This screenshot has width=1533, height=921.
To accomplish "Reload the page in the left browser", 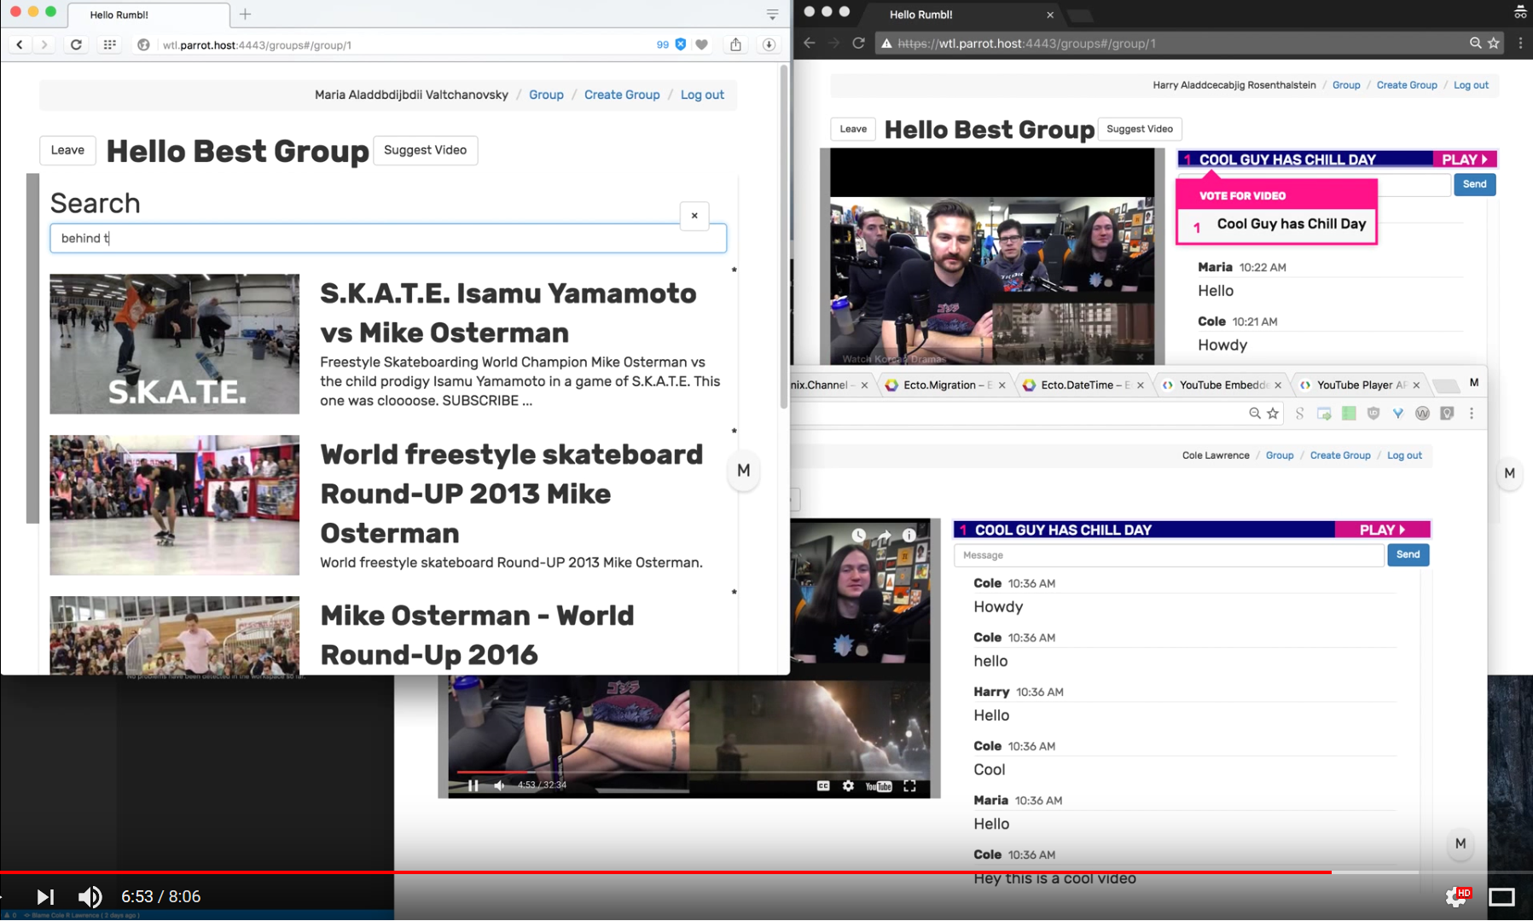I will click(76, 44).
